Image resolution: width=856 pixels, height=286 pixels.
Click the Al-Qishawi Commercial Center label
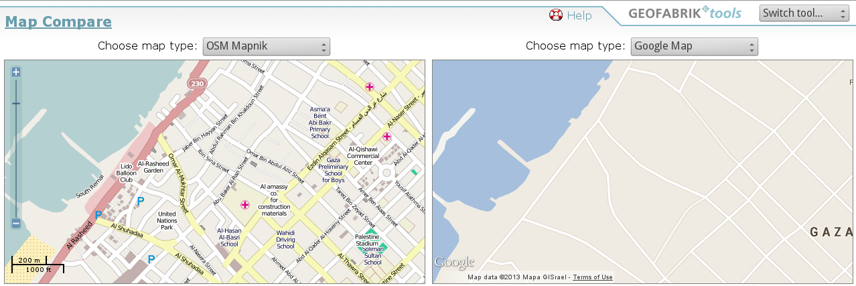tap(363, 156)
